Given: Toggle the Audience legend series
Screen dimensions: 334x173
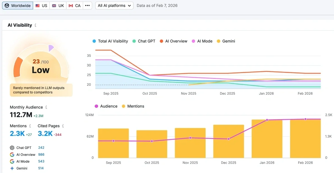Looking at the screenshot, I should coord(106,106).
